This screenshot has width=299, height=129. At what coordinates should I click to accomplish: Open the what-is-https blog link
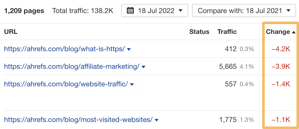click(x=65, y=49)
